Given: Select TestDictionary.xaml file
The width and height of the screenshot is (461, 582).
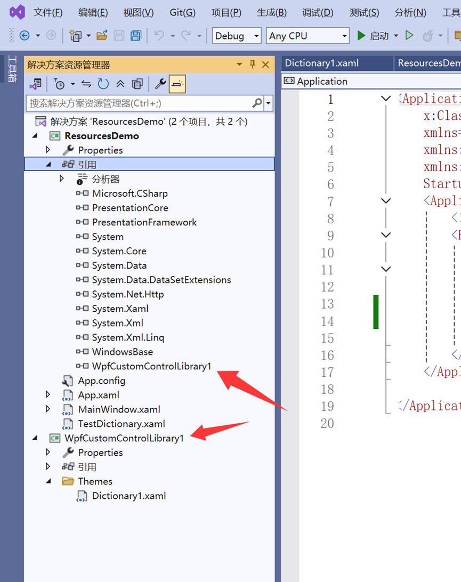Looking at the screenshot, I should pyautogui.click(x=122, y=424).
